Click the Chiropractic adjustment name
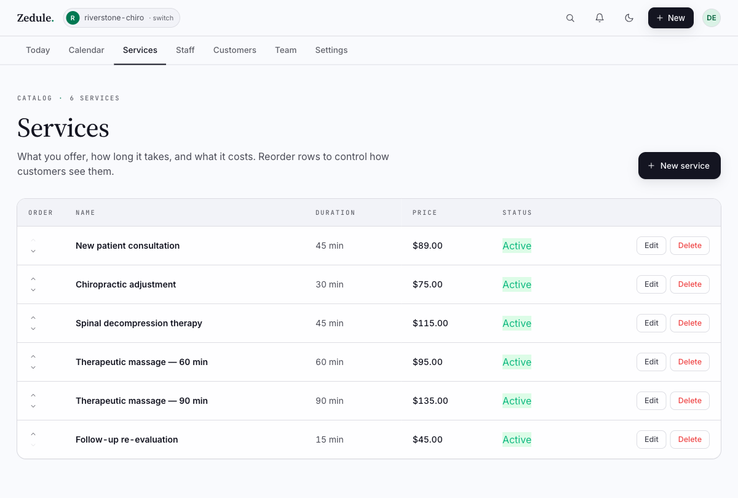Screen dimensions: 738x498 tap(126, 284)
